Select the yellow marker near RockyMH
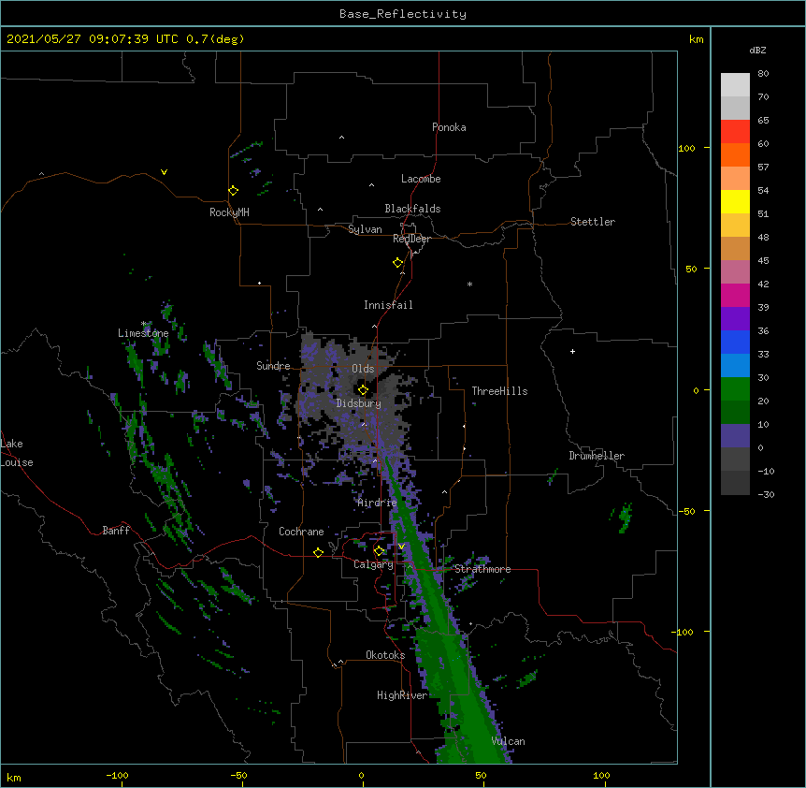The image size is (806, 788). (x=233, y=191)
